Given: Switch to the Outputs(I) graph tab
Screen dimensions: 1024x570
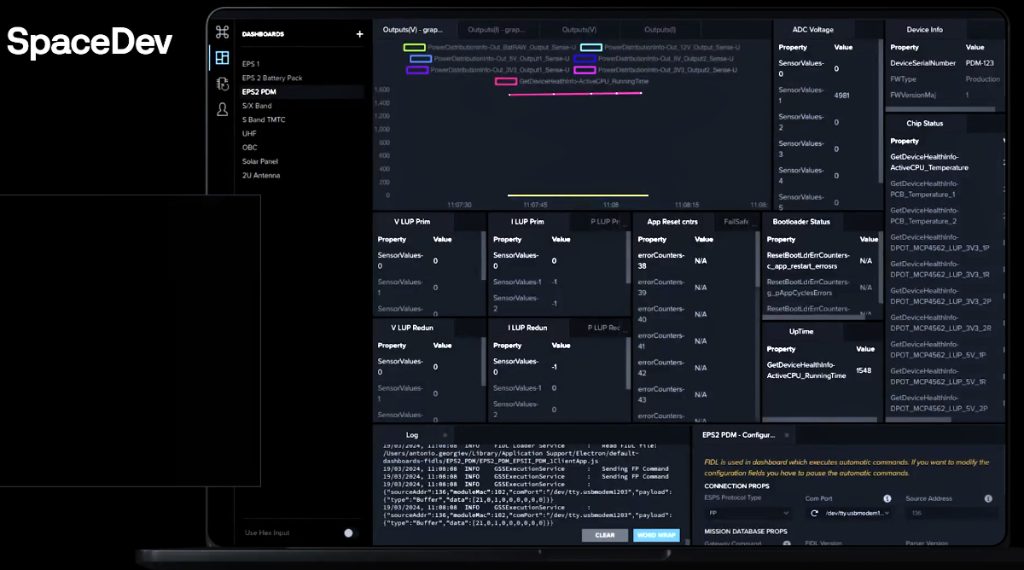Looking at the screenshot, I should click(496, 30).
